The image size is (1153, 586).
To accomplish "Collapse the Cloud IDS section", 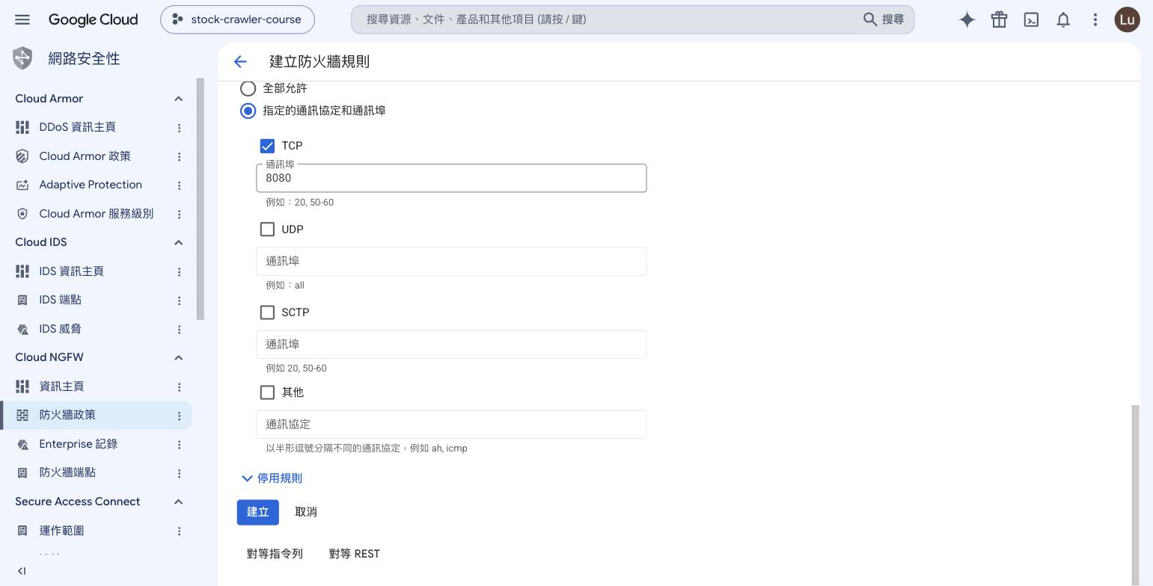I will coord(178,242).
